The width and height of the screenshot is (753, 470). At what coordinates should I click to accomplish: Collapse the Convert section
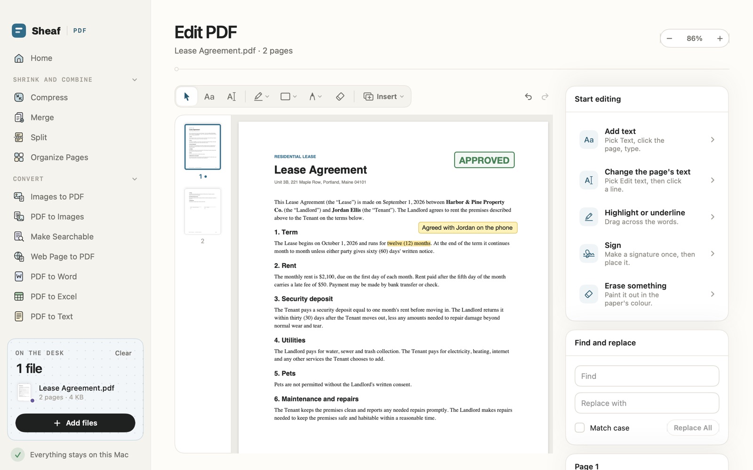coord(135,179)
